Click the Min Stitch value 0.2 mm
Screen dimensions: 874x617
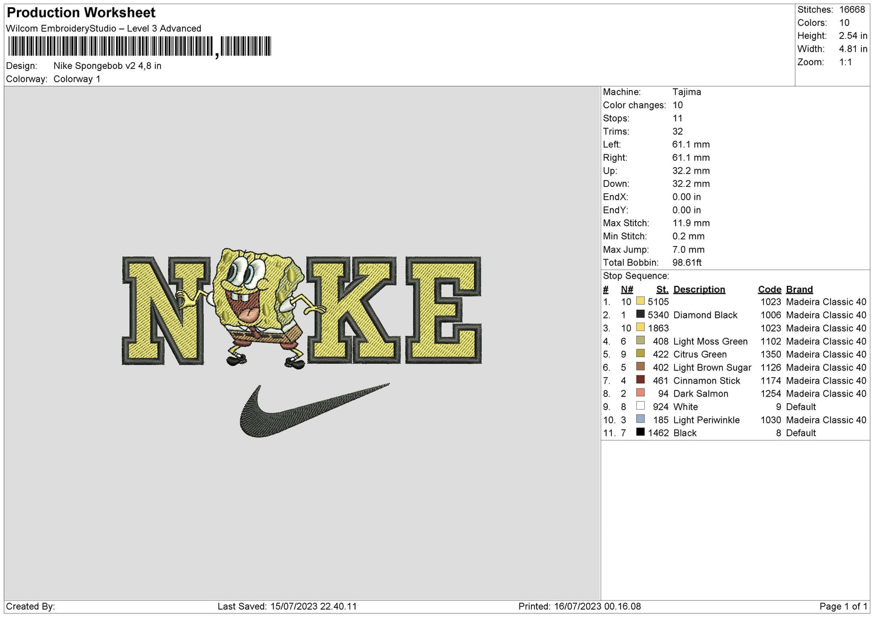pyautogui.click(x=688, y=236)
